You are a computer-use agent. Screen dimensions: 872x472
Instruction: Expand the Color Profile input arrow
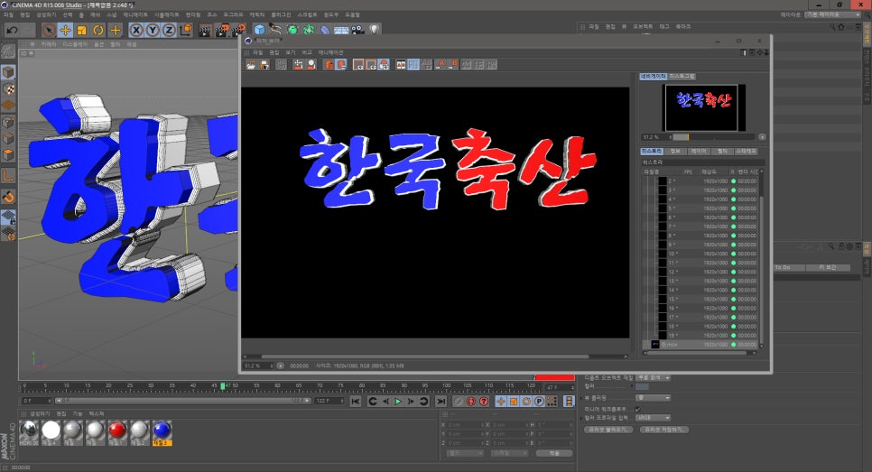tap(581, 418)
